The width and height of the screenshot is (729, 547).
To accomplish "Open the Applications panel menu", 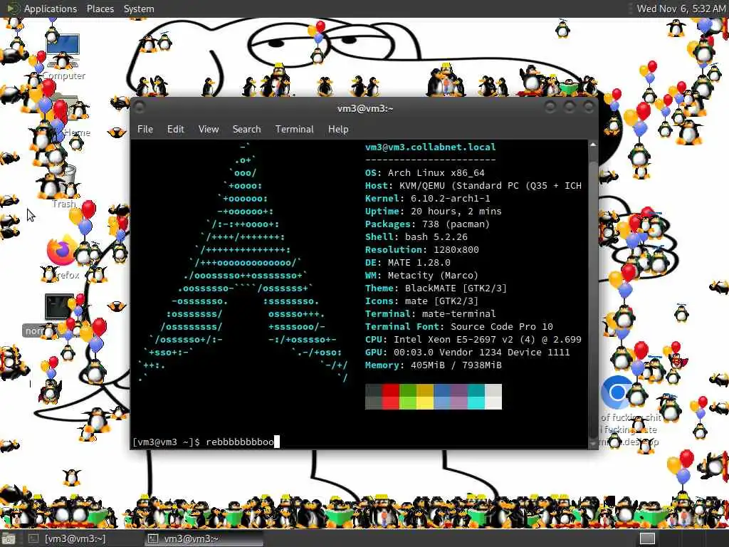I will (51, 9).
